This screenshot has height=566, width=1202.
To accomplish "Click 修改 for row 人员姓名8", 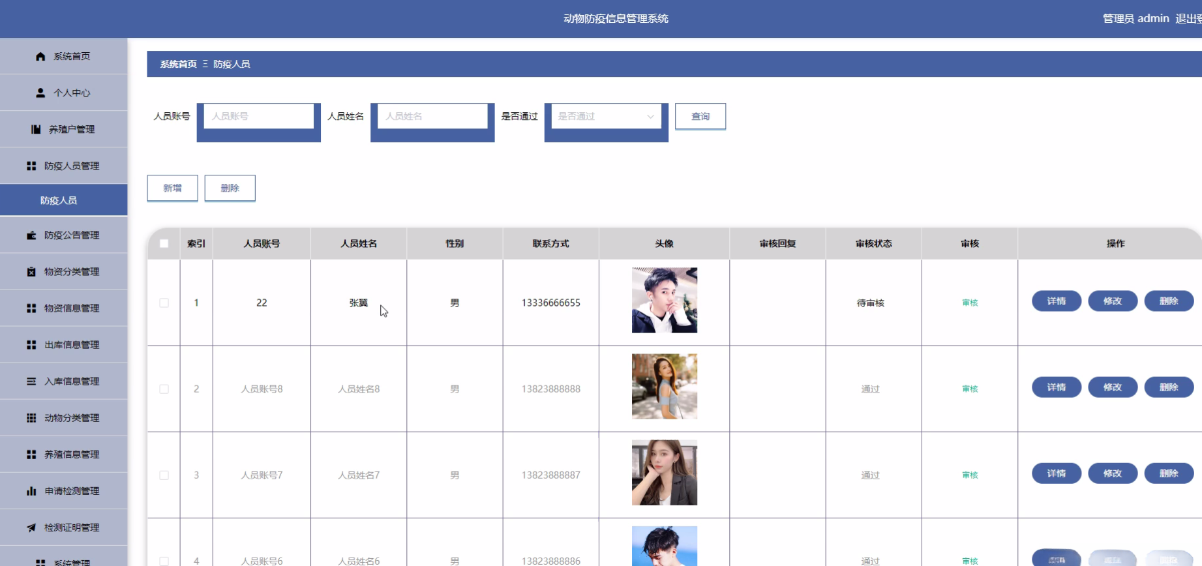I will pos(1113,387).
